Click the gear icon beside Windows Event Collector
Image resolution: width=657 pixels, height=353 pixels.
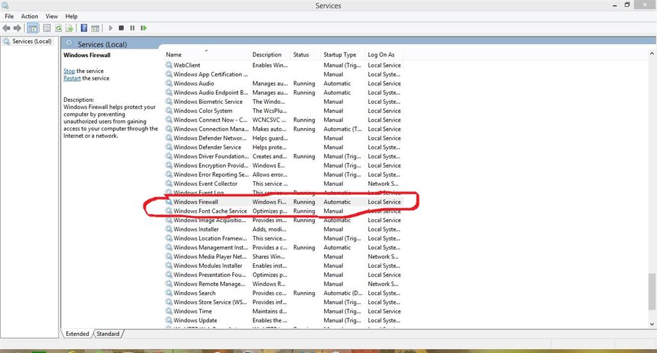(x=169, y=184)
